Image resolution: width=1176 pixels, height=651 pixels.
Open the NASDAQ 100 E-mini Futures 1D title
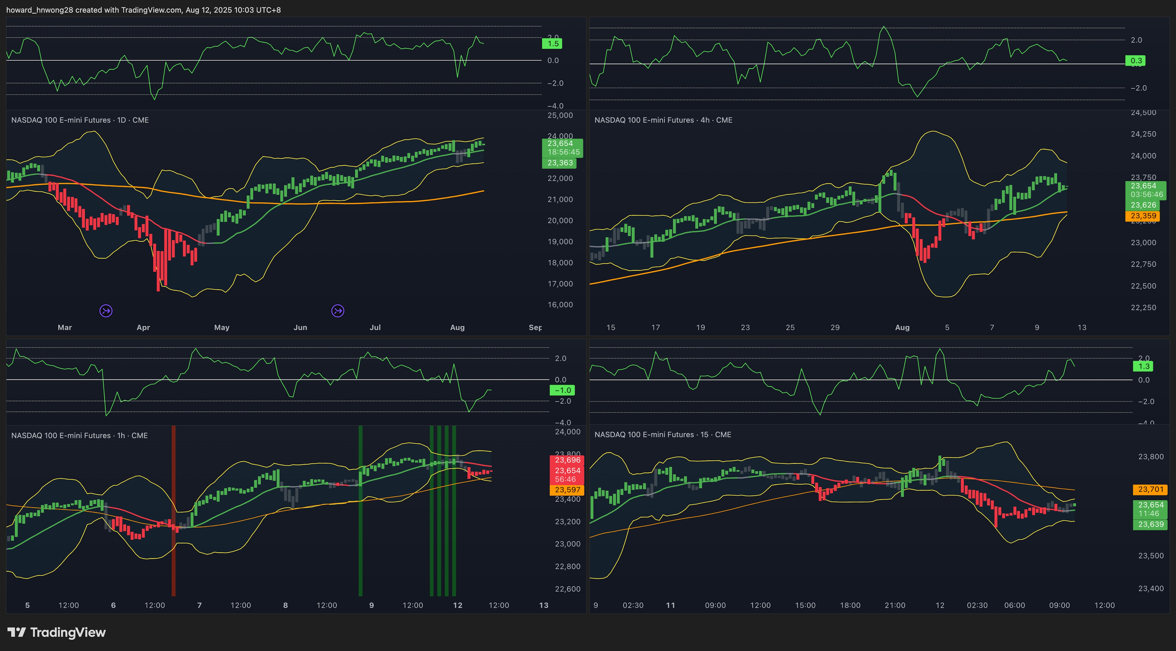[80, 120]
